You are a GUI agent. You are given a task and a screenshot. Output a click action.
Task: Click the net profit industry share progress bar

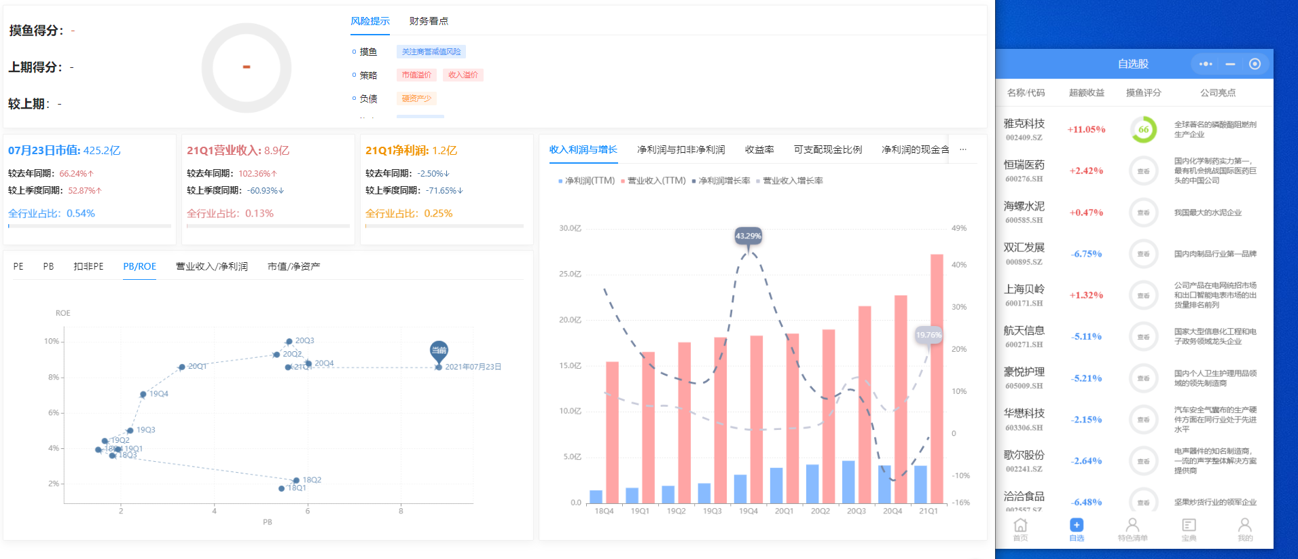point(445,226)
